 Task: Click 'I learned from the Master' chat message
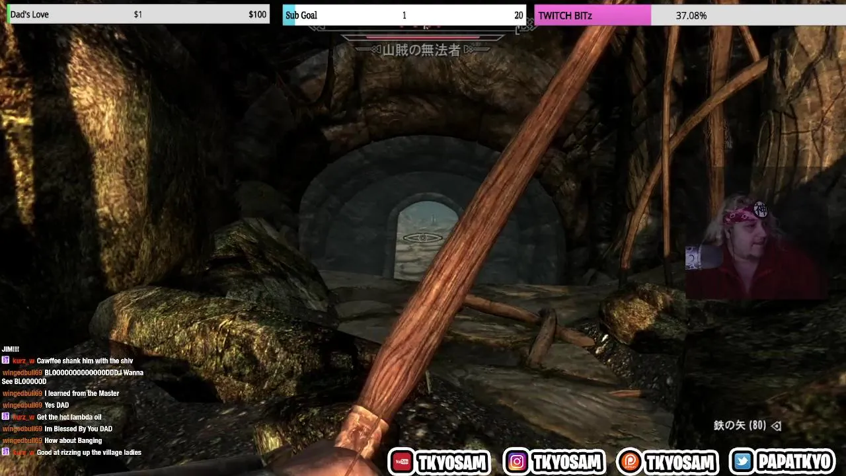pyautogui.click(x=82, y=393)
